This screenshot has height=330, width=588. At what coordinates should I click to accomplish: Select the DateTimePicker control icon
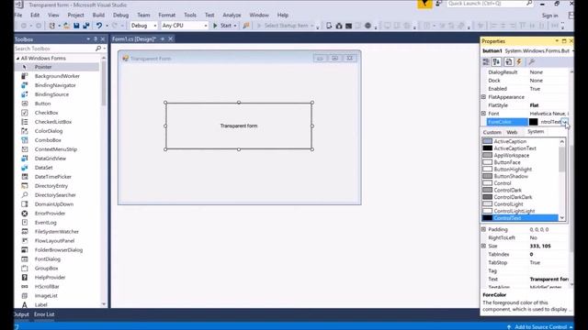[x=25, y=177]
